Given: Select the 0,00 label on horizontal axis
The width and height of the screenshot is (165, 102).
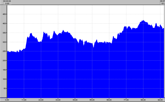Looking at the screenshot, I should 7,100.
